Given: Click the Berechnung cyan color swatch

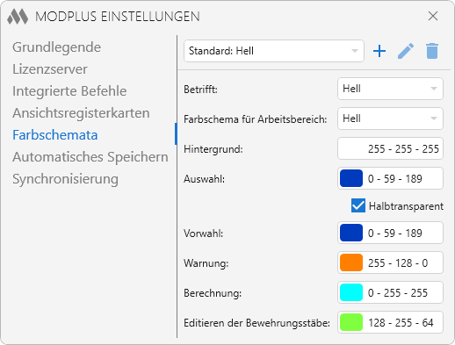Looking at the screenshot, I should (351, 292).
